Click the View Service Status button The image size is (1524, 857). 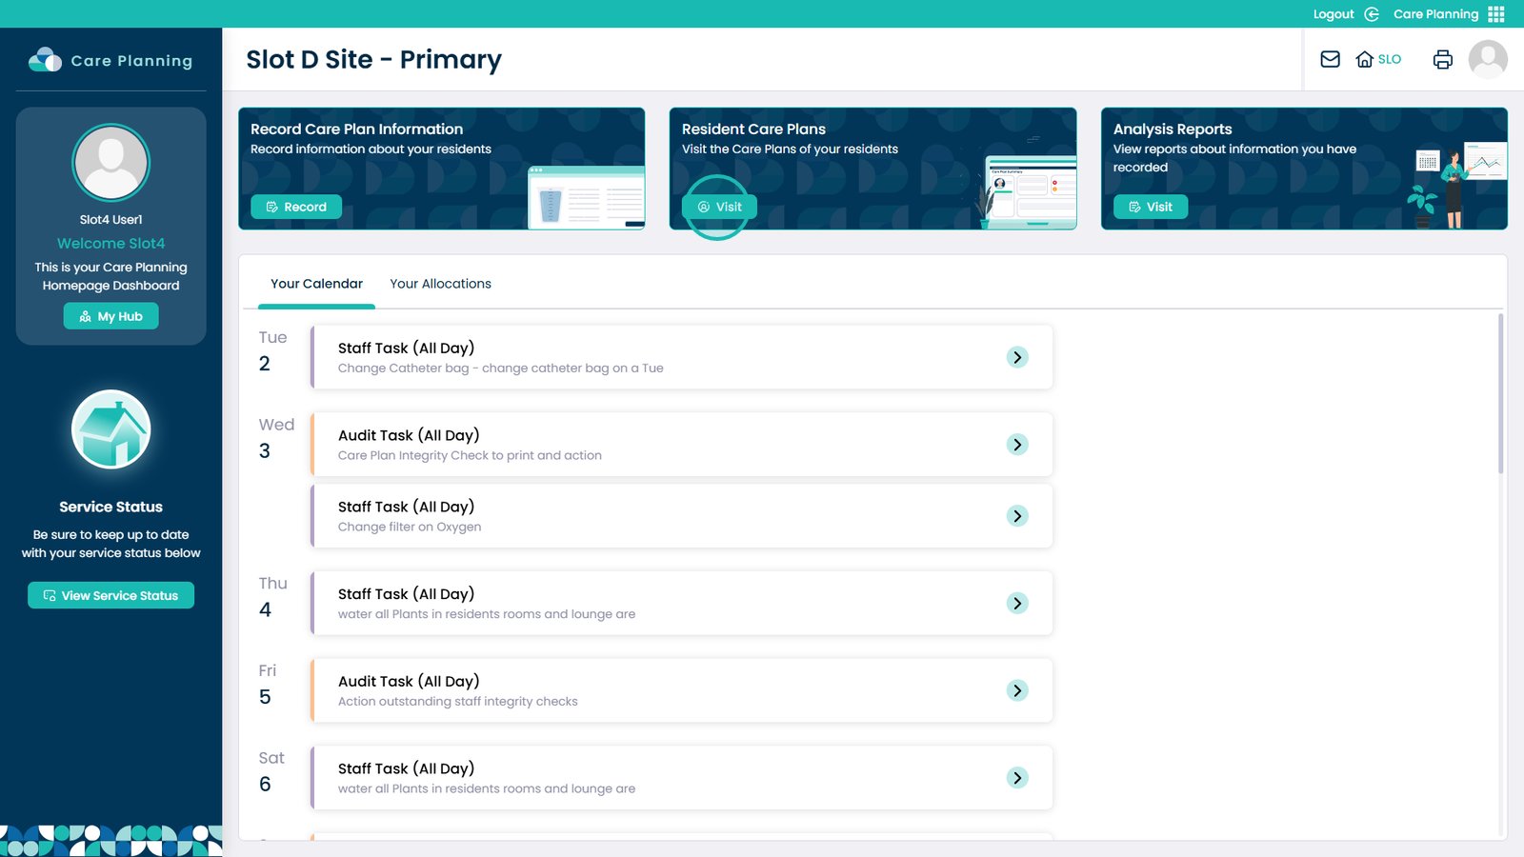pos(111,595)
